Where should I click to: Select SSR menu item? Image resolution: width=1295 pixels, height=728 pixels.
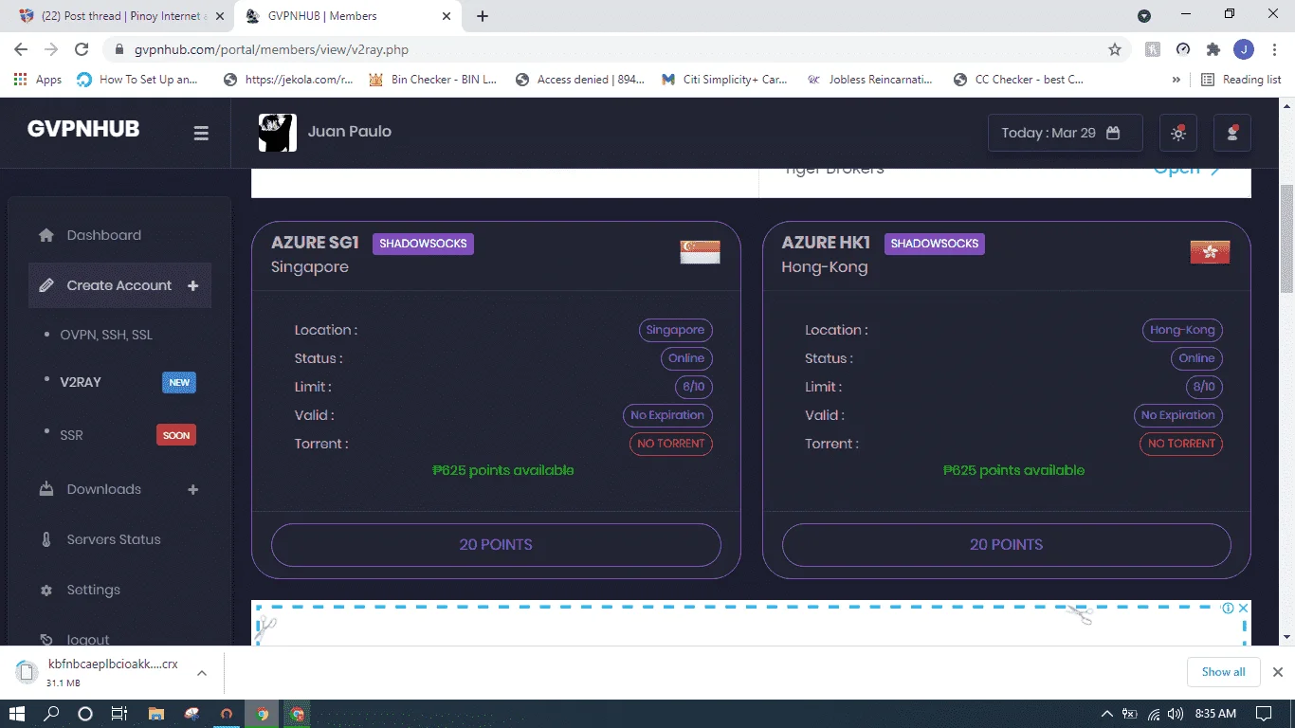pos(72,435)
